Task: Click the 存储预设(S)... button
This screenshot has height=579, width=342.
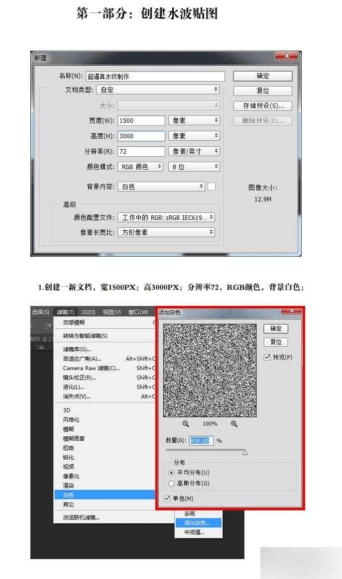Action: pos(263,106)
